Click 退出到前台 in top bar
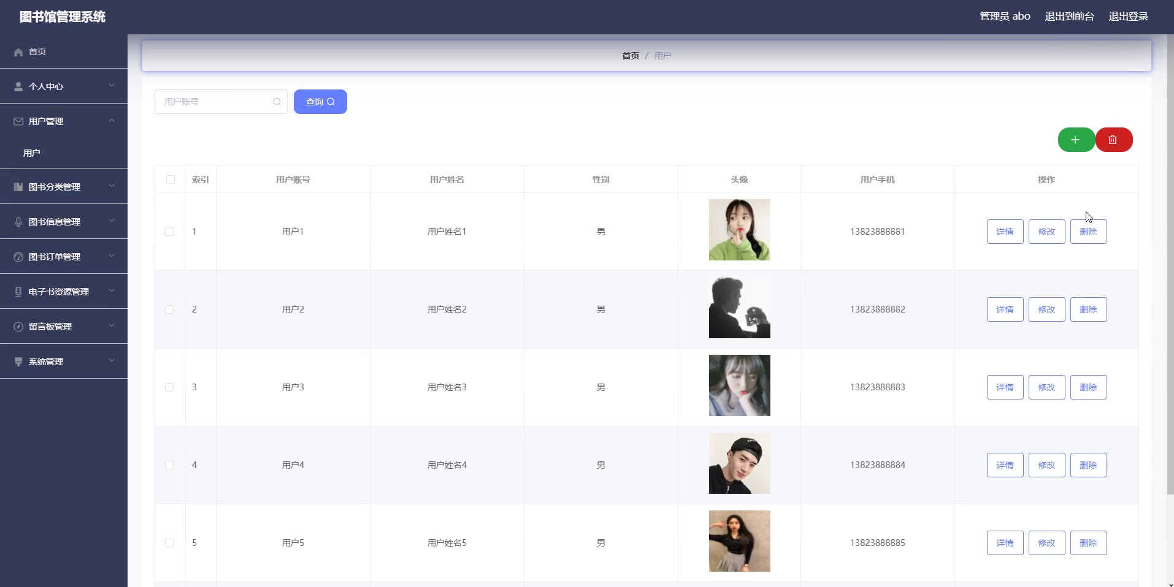This screenshot has width=1174, height=587. click(1069, 17)
